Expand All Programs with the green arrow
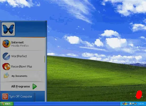Screen dimensions: 146x106 click(35, 86)
